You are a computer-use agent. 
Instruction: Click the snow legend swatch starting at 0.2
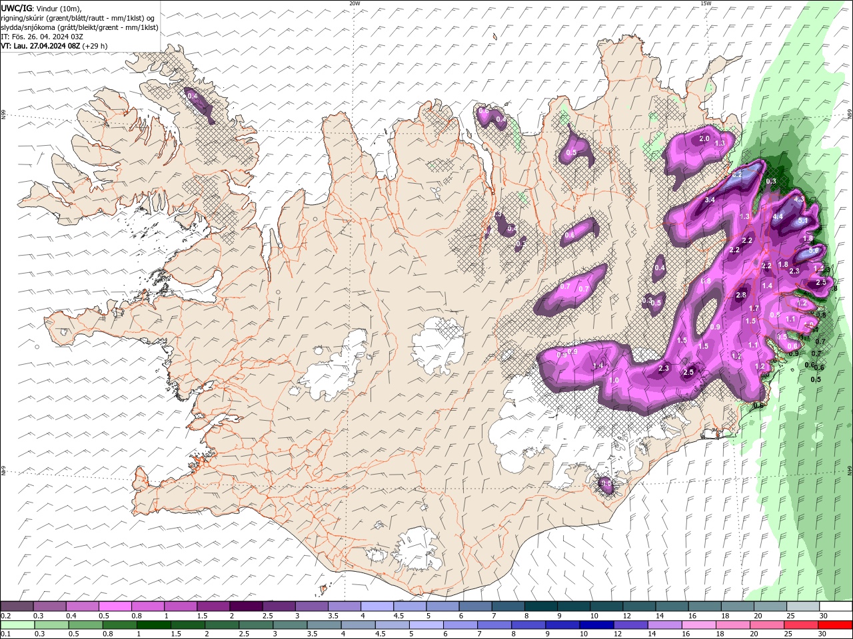(17, 606)
